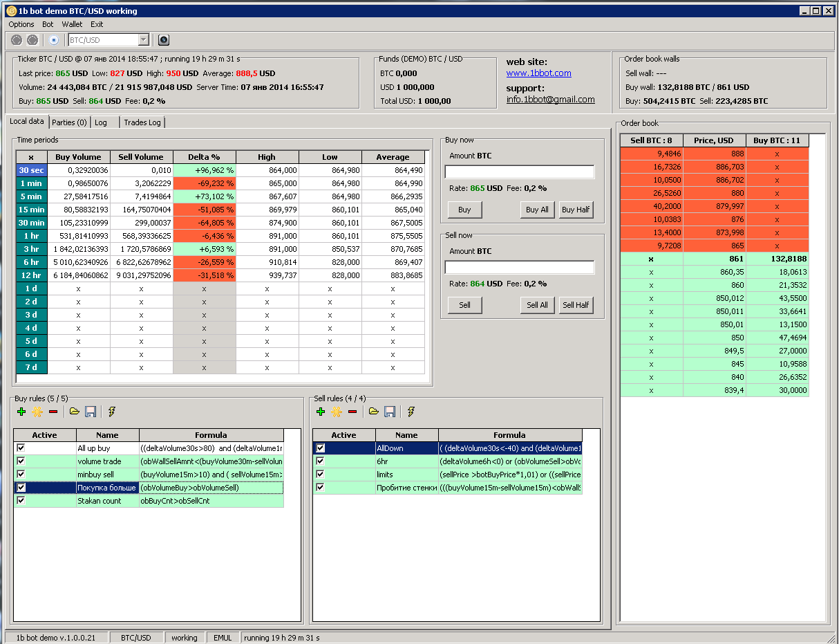Click the camera icon in top toolbar
This screenshot has height=644, width=839.
164,40
